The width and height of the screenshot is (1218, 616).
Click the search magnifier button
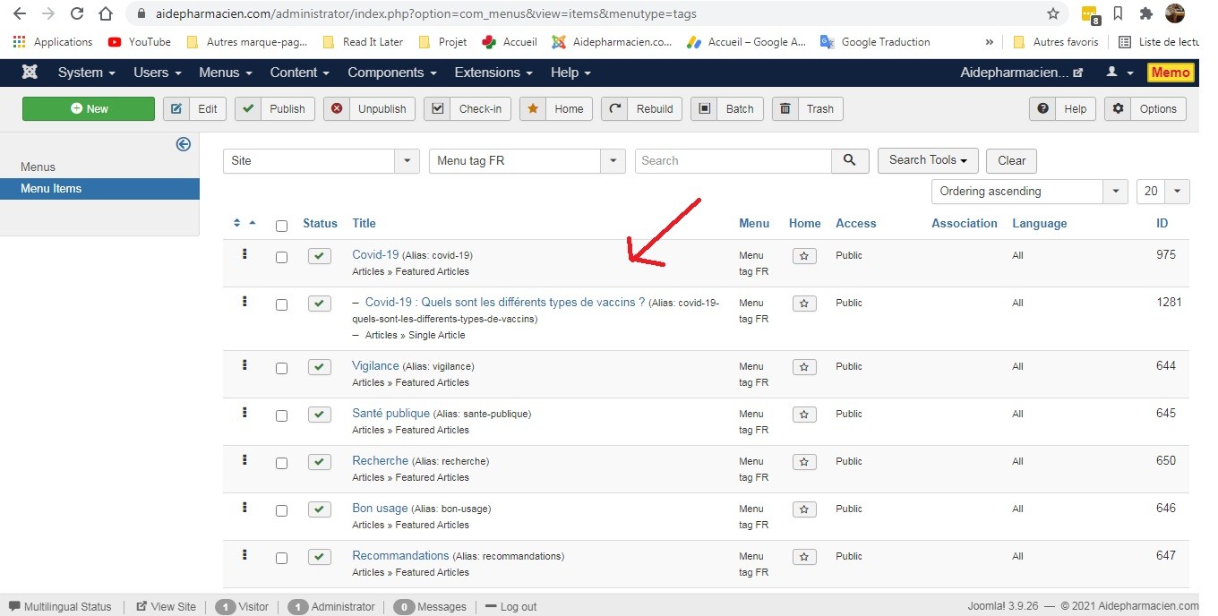coord(850,161)
